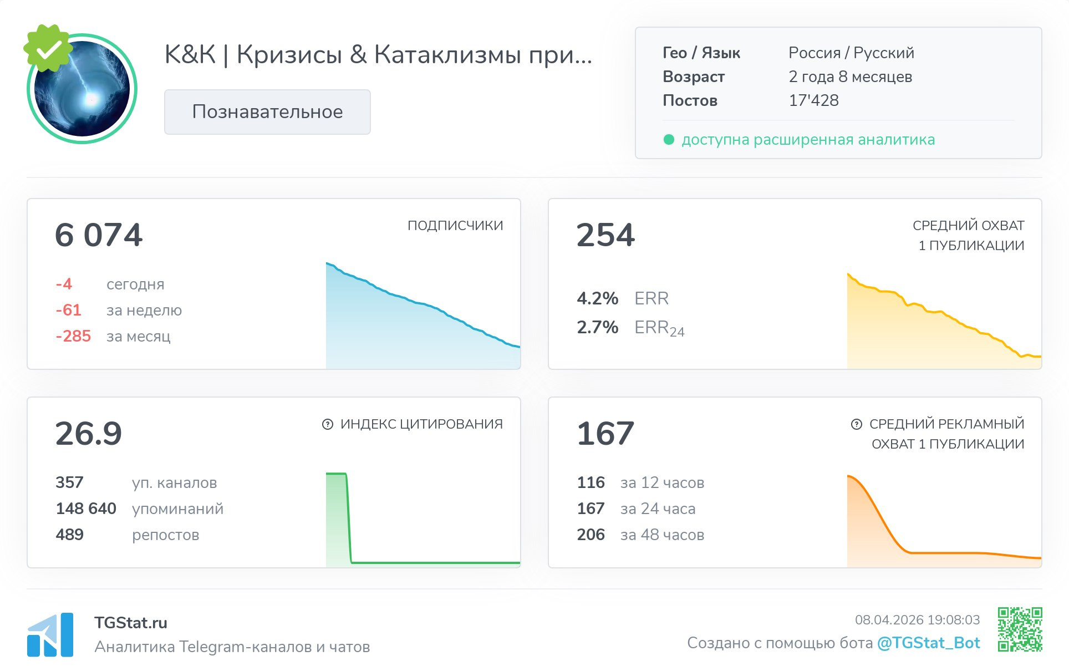Viewport: 1069px width, 671px height.
Task: Click the help icon beside Индекс цитирования
Action: pos(328,424)
